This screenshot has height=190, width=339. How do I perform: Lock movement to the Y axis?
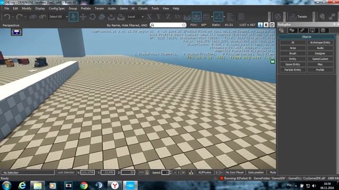[x=158, y=16]
